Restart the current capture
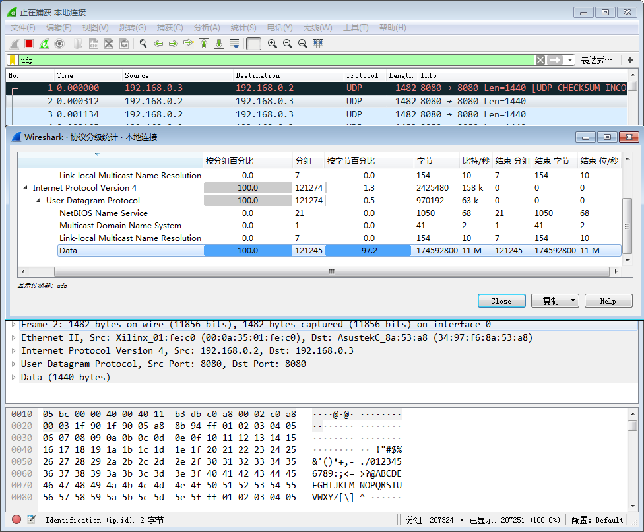This screenshot has height=532, width=644. pyautogui.click(x=44, y=44)
